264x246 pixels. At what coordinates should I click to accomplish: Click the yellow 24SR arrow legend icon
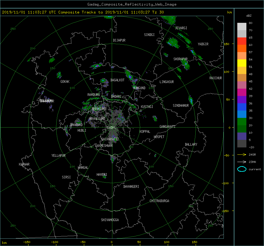(242, 154)
